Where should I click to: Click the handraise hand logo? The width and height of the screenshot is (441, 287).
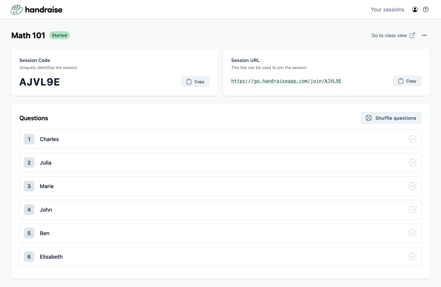point(17,9)
